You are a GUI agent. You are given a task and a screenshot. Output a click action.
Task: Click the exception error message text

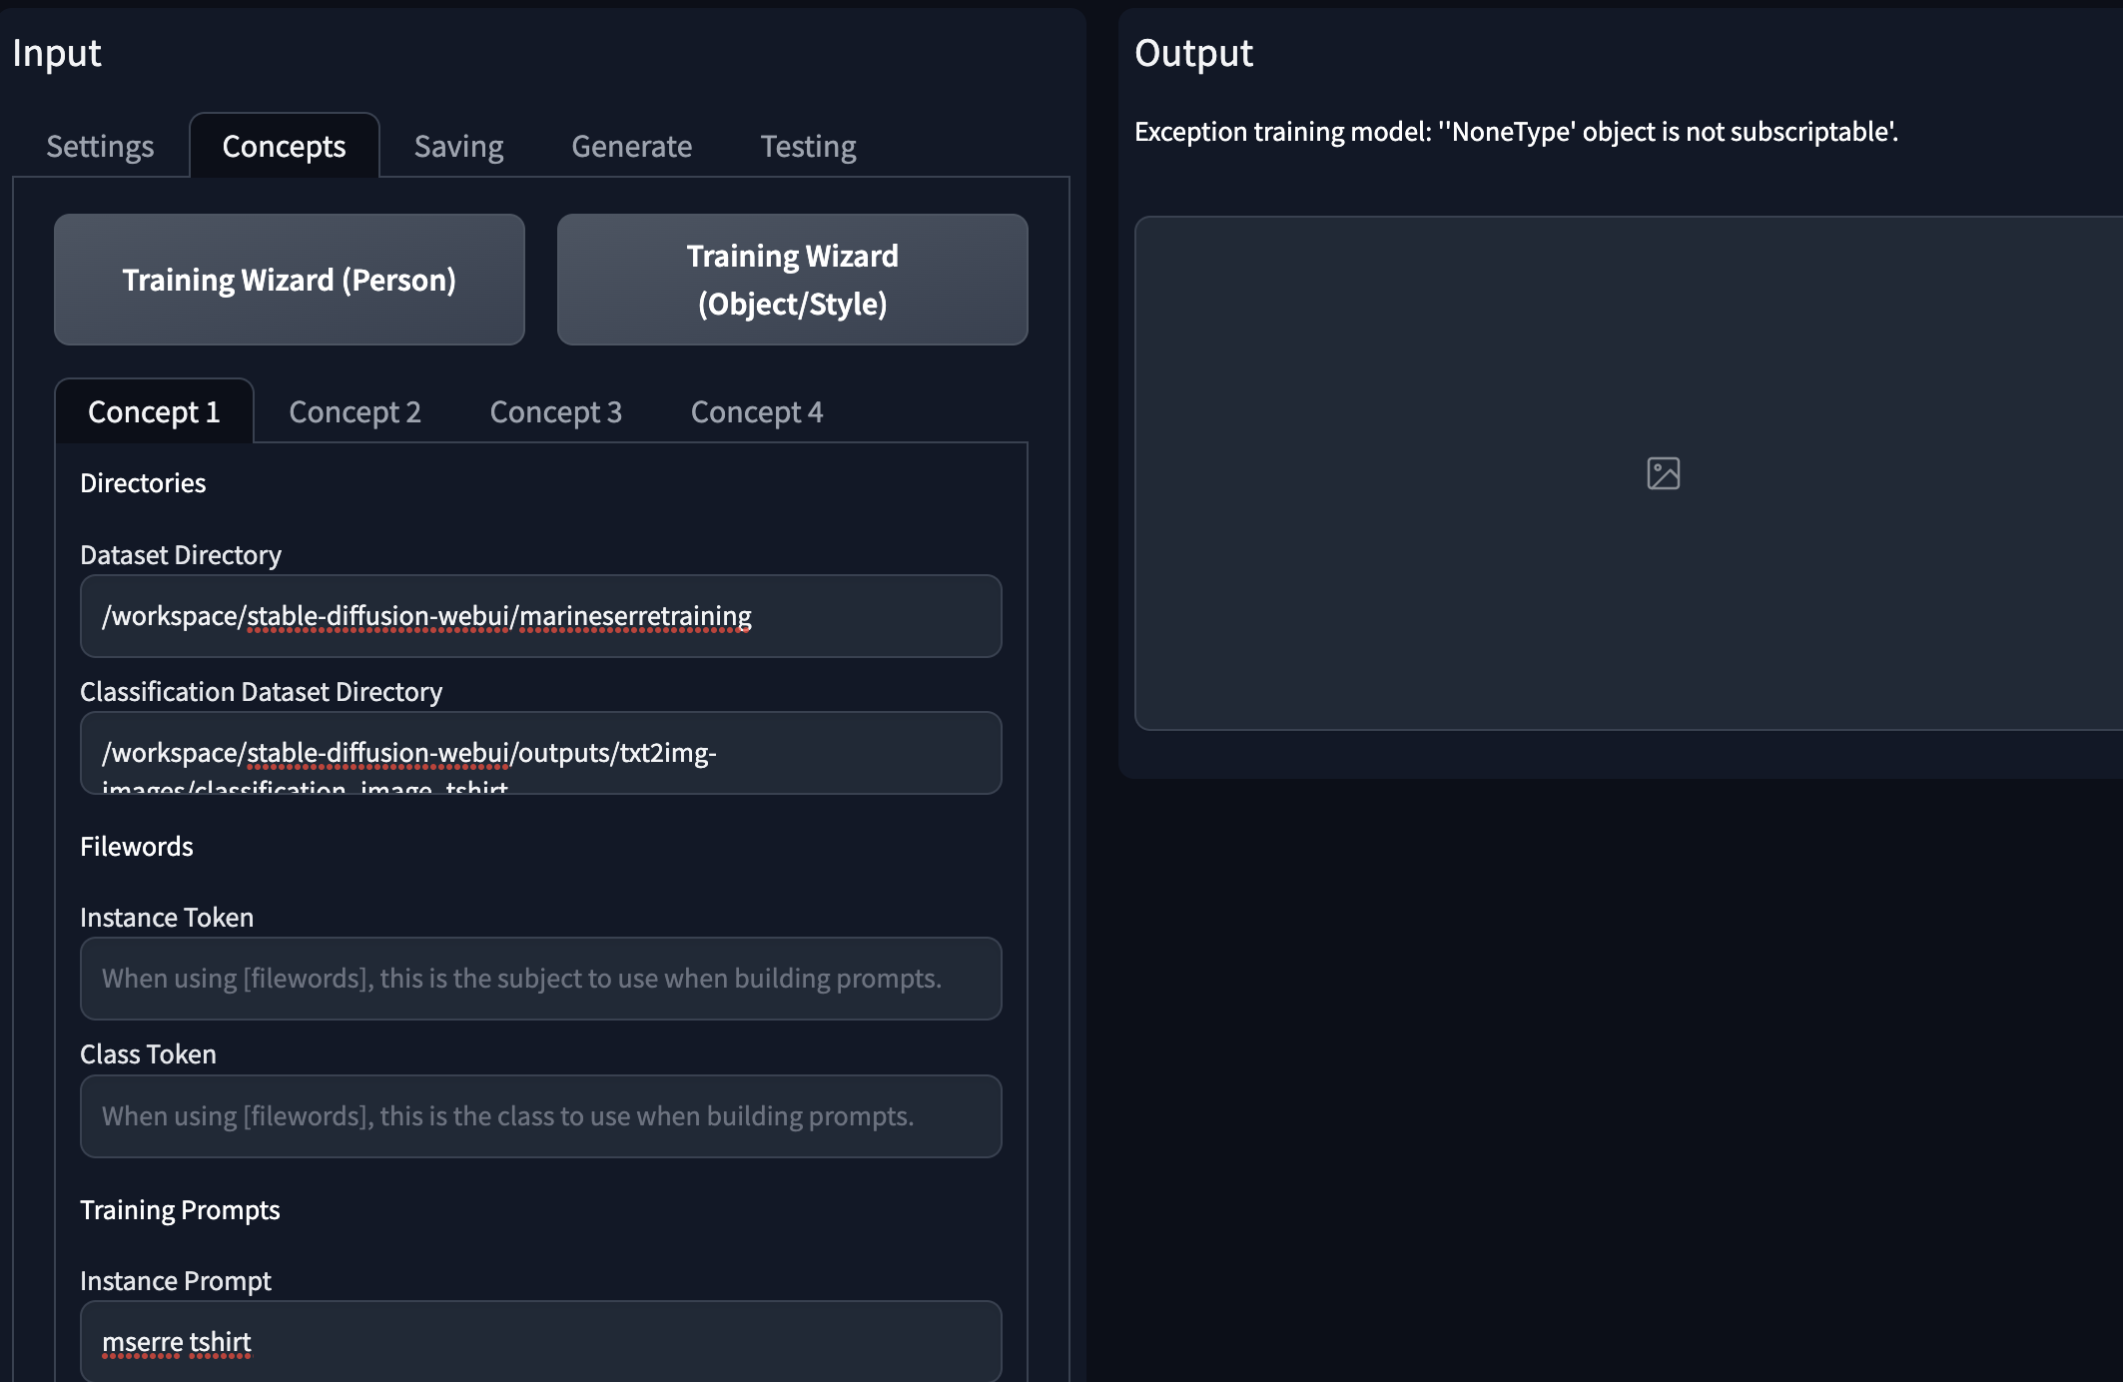[1516, 132]
